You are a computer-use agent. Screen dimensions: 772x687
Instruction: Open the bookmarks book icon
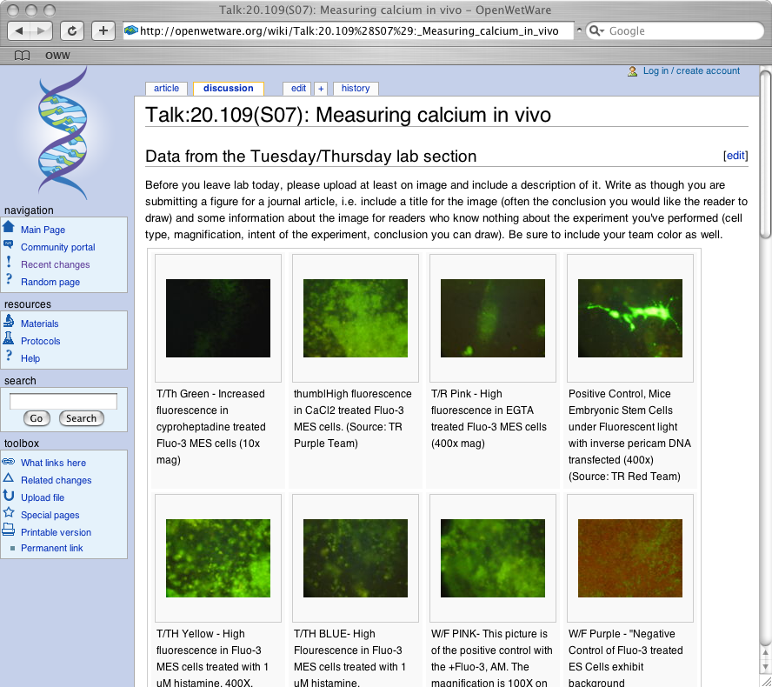click(22, 55)
